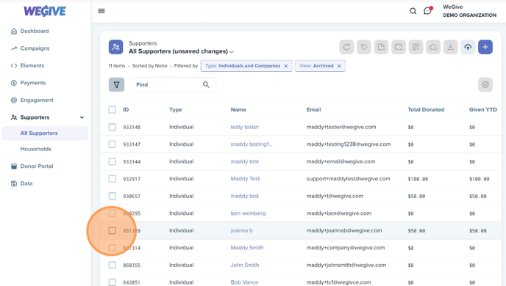Collapse the Supporters sidebar section
Viewport: 506px width, 286px height.
[82, 117]
